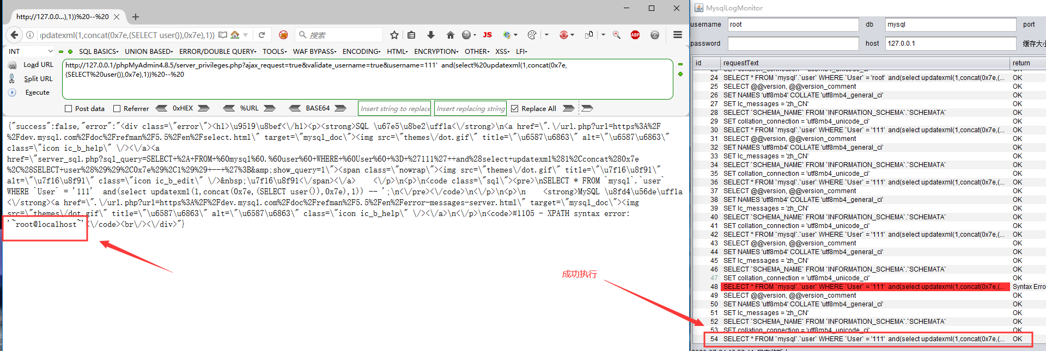Open the UNION BASED dropdown menu
The width and height of the screenshot is (1046, 351).
click(149, 52)
